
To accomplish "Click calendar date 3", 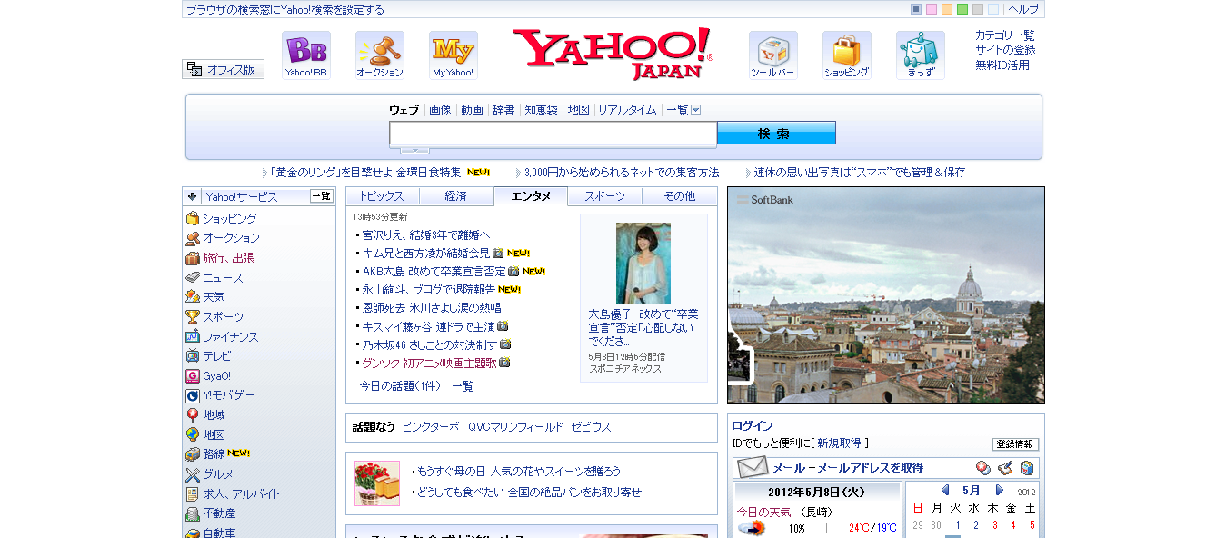I will click(995, 525).
